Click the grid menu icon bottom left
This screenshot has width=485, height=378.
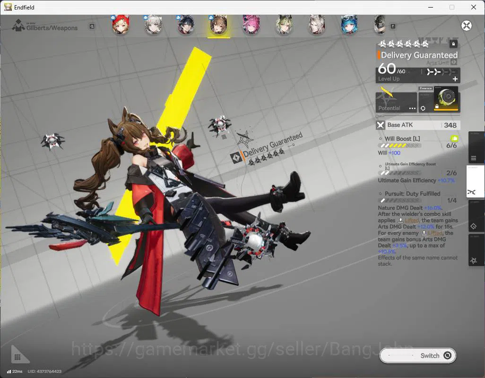tap(17, 357)
